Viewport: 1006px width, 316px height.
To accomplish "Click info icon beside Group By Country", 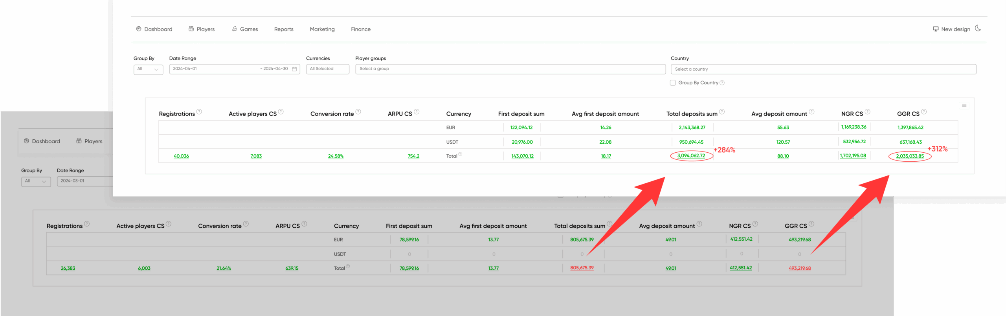I will pos(722,83).
